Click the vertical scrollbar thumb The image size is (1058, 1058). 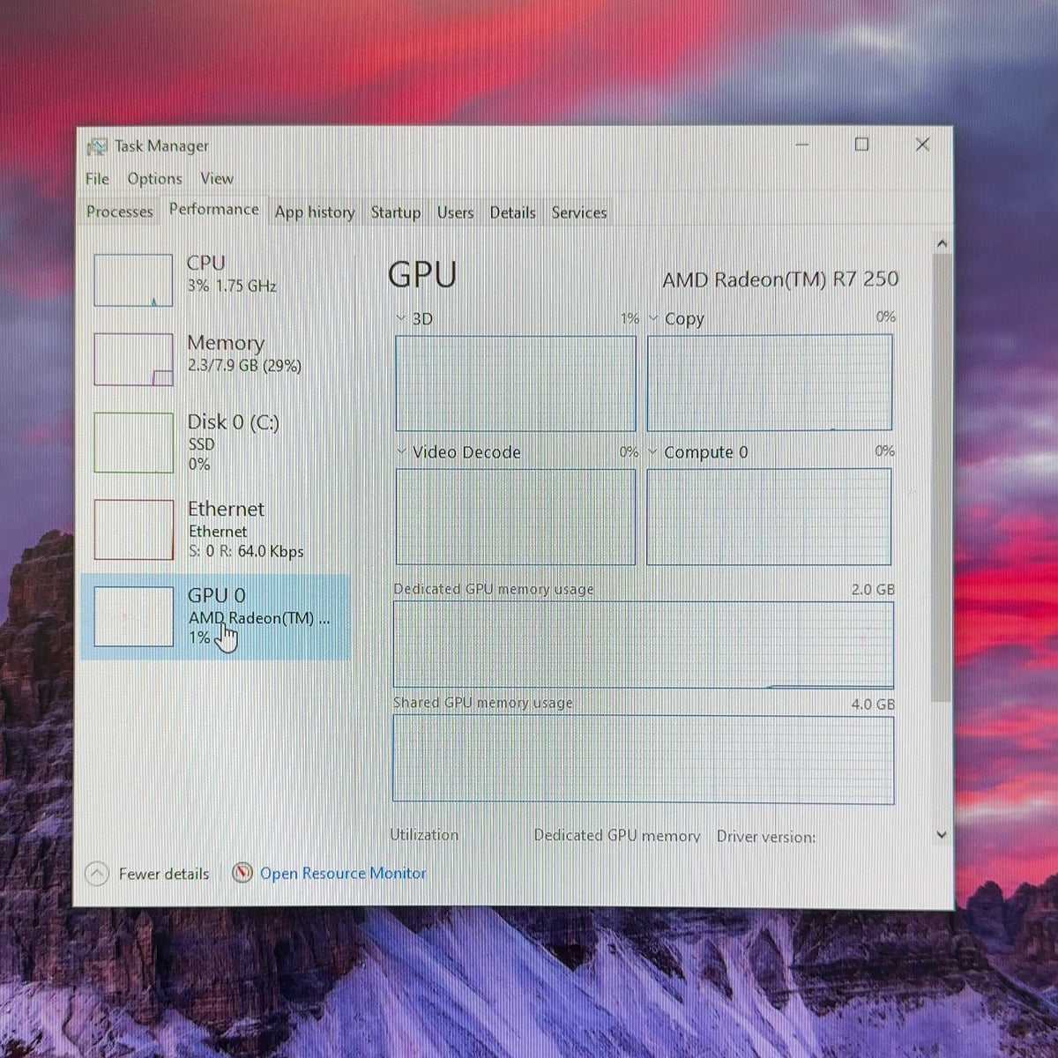(942, 476)
